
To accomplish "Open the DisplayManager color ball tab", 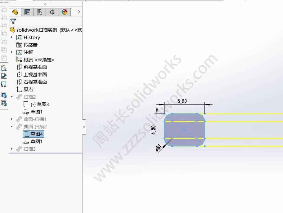I will coord(65,12).
